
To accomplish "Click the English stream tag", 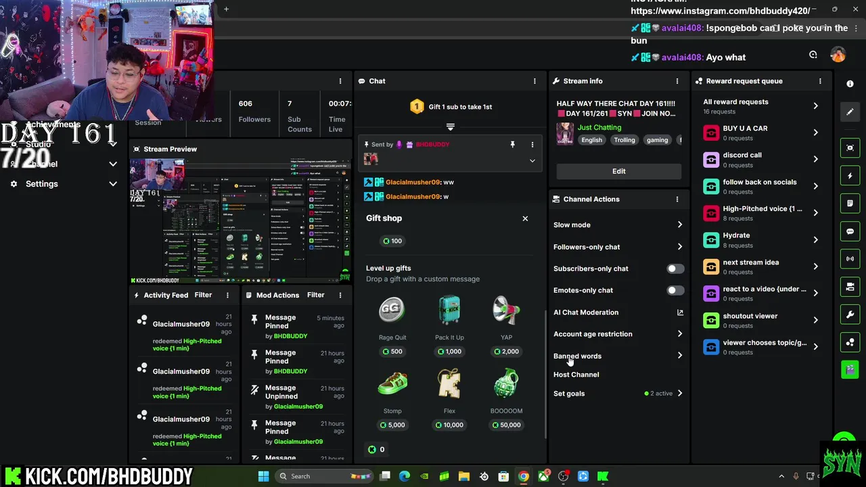I will 591,140.
